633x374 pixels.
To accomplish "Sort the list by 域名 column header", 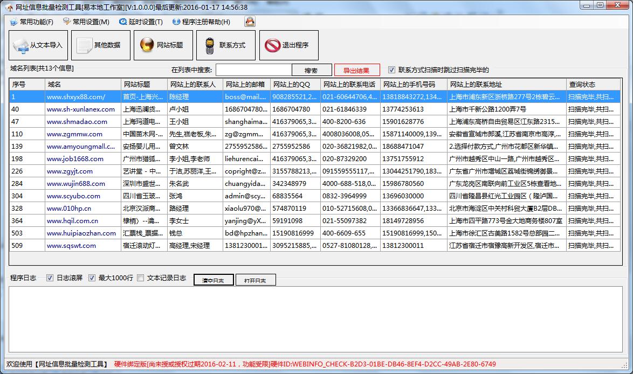I will [82, 85].
